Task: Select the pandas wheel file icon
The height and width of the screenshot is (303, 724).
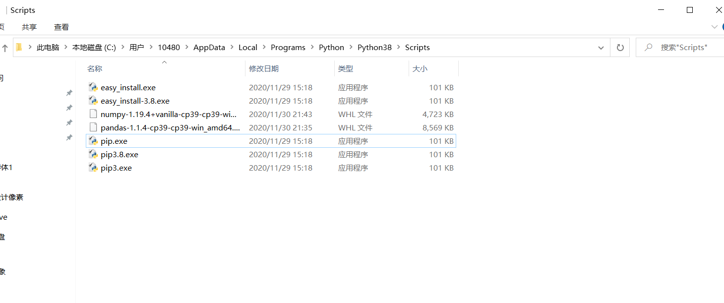Action: click(x=93, y=127)
